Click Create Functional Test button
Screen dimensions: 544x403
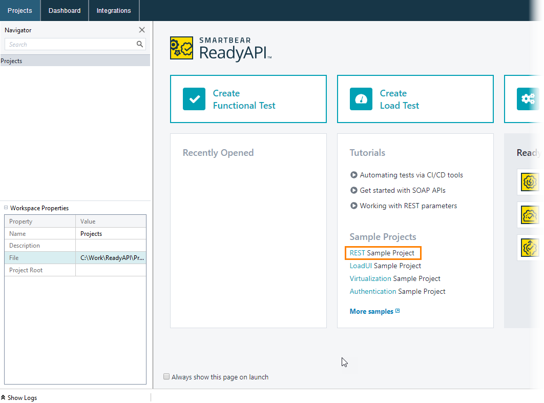tap(248, 99)
